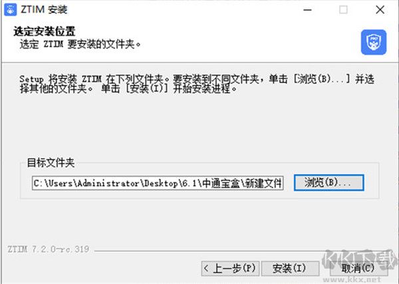Close the ZTIM 安装 window

380,10
